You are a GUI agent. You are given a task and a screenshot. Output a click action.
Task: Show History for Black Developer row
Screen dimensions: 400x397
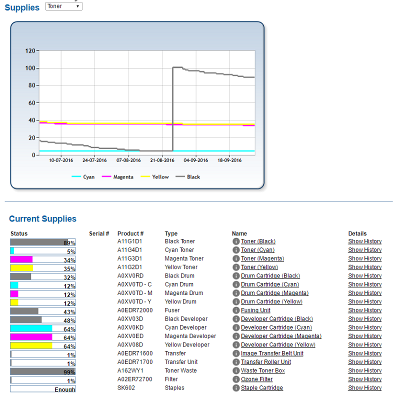pyautogui.click(x=365, y=319)
